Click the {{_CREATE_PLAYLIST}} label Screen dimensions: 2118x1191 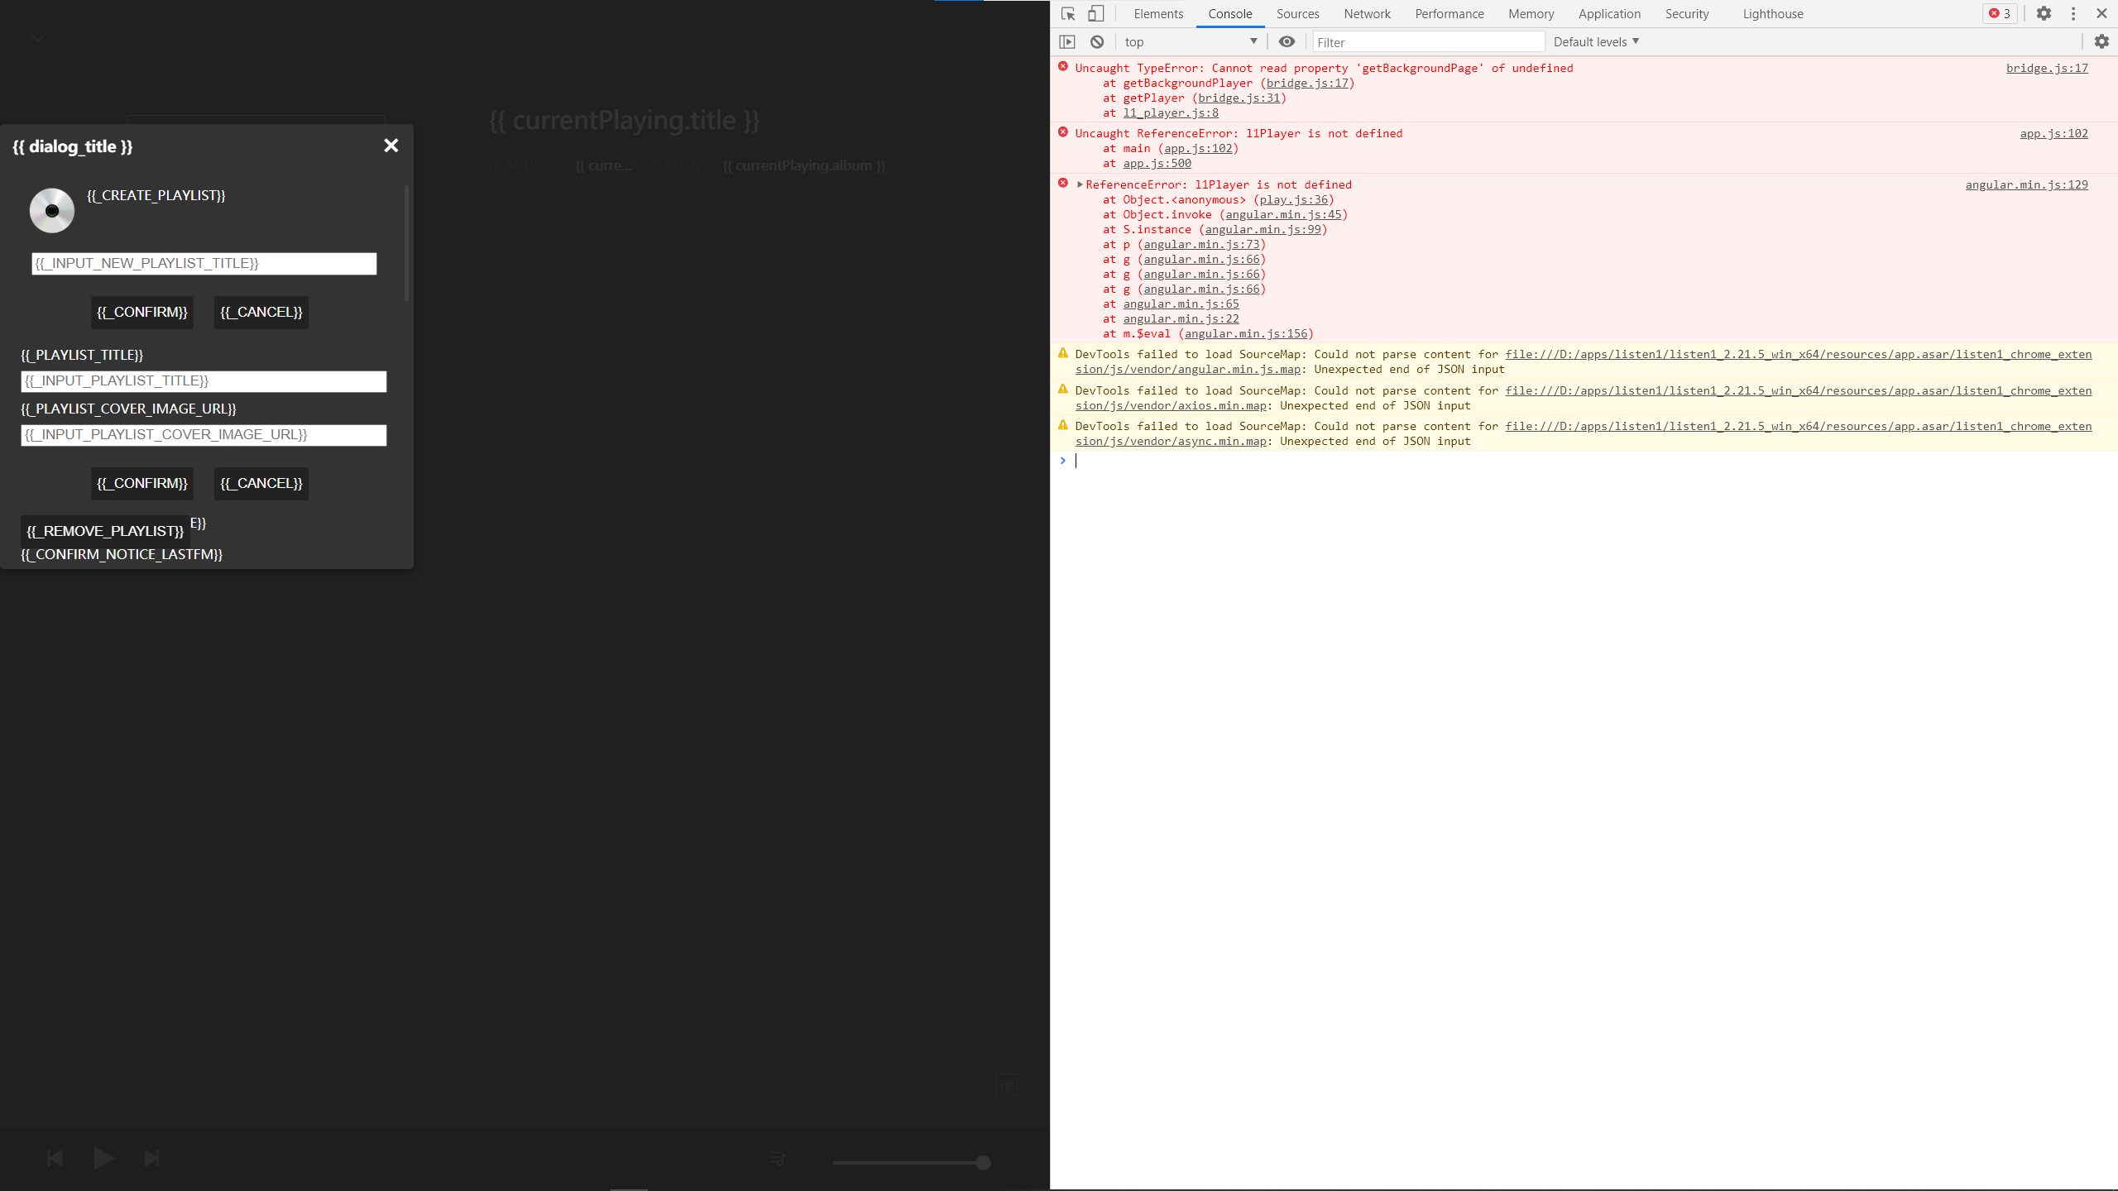(x=156, y=195)
